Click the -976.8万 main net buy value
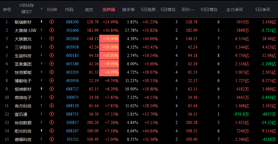Viewport: 278px width, 144px height. [241, 114]
